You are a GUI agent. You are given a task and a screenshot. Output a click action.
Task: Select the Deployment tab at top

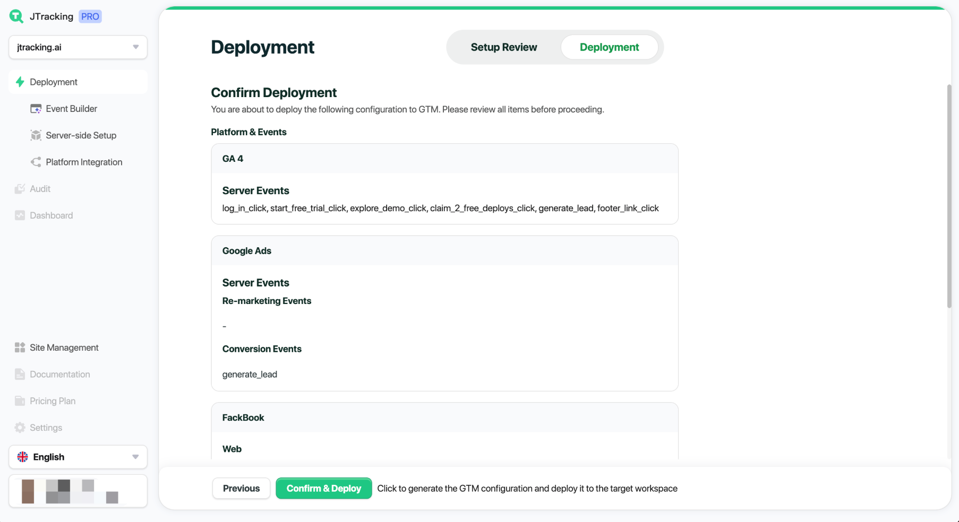[609, 47]
